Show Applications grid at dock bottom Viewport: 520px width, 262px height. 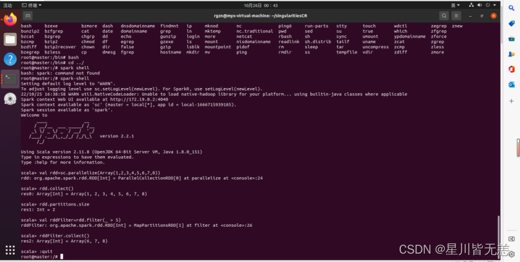point(10,250)
